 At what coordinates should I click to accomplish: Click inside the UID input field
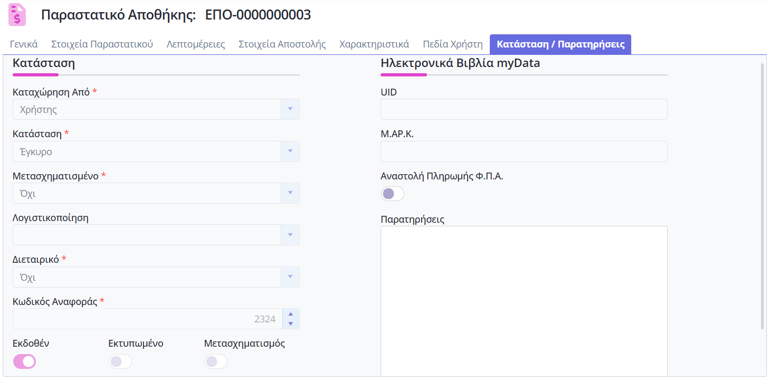coord(524,109)
